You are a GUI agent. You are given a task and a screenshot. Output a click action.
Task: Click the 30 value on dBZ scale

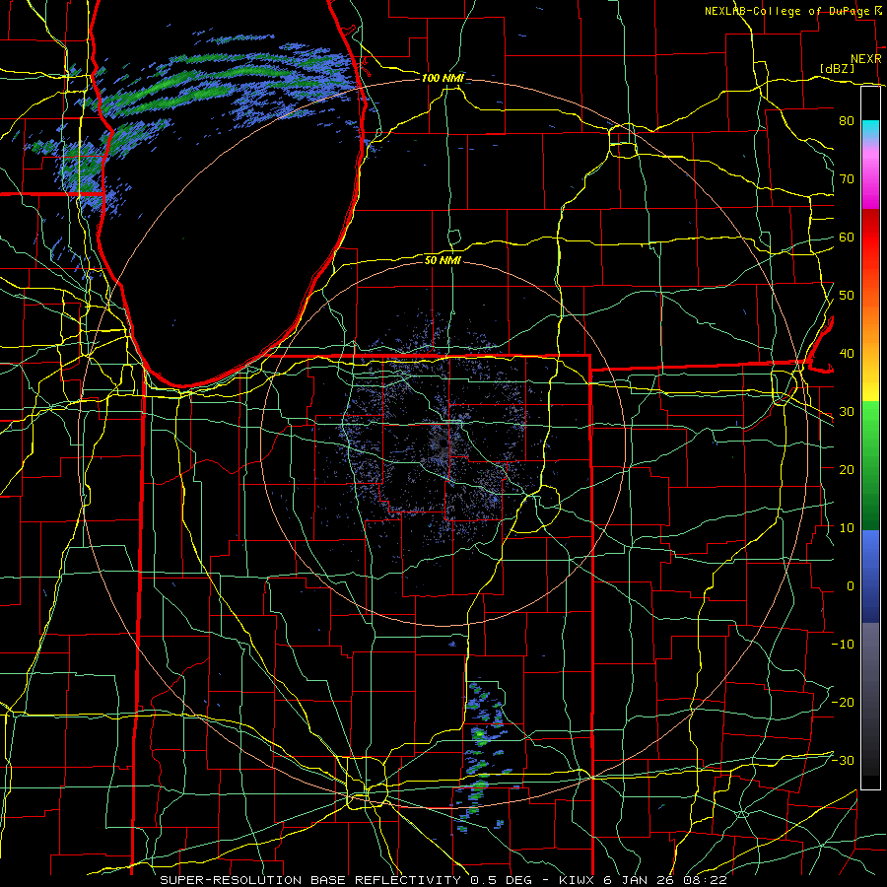847,412
